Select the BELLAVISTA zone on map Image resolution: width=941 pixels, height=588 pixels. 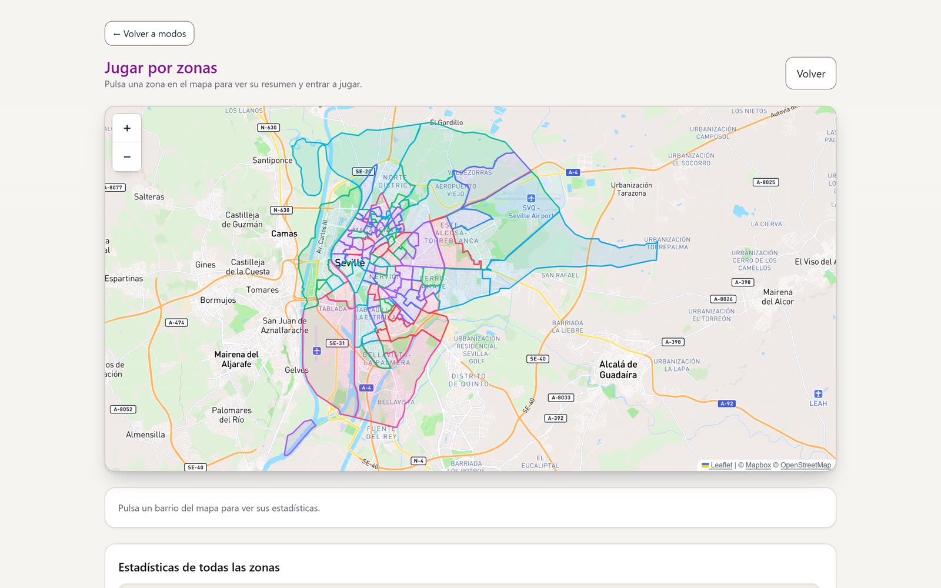[396, 402]
